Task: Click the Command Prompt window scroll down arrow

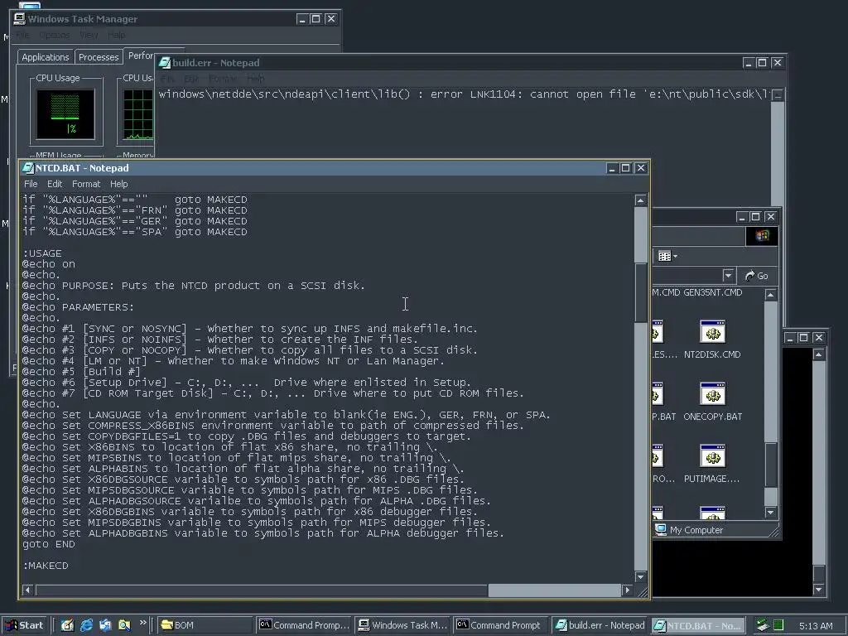Action: tap(818, 590)
